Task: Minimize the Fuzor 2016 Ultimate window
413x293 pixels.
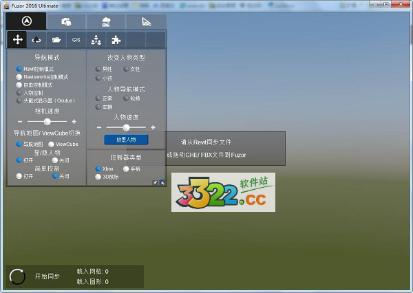Action: [x=376, y=4]
